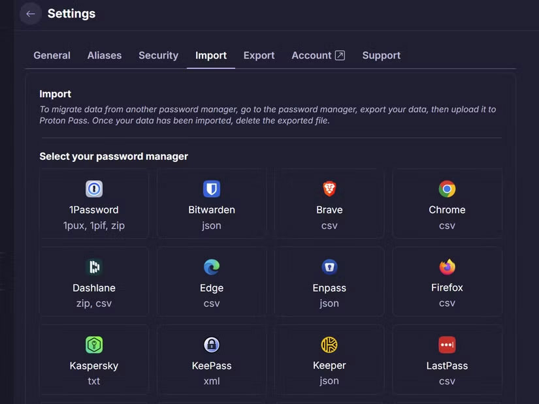Open the Aliases tab
Image resolution: width=539 pixels, height=404 pixels.
click(x=104, y=55)
